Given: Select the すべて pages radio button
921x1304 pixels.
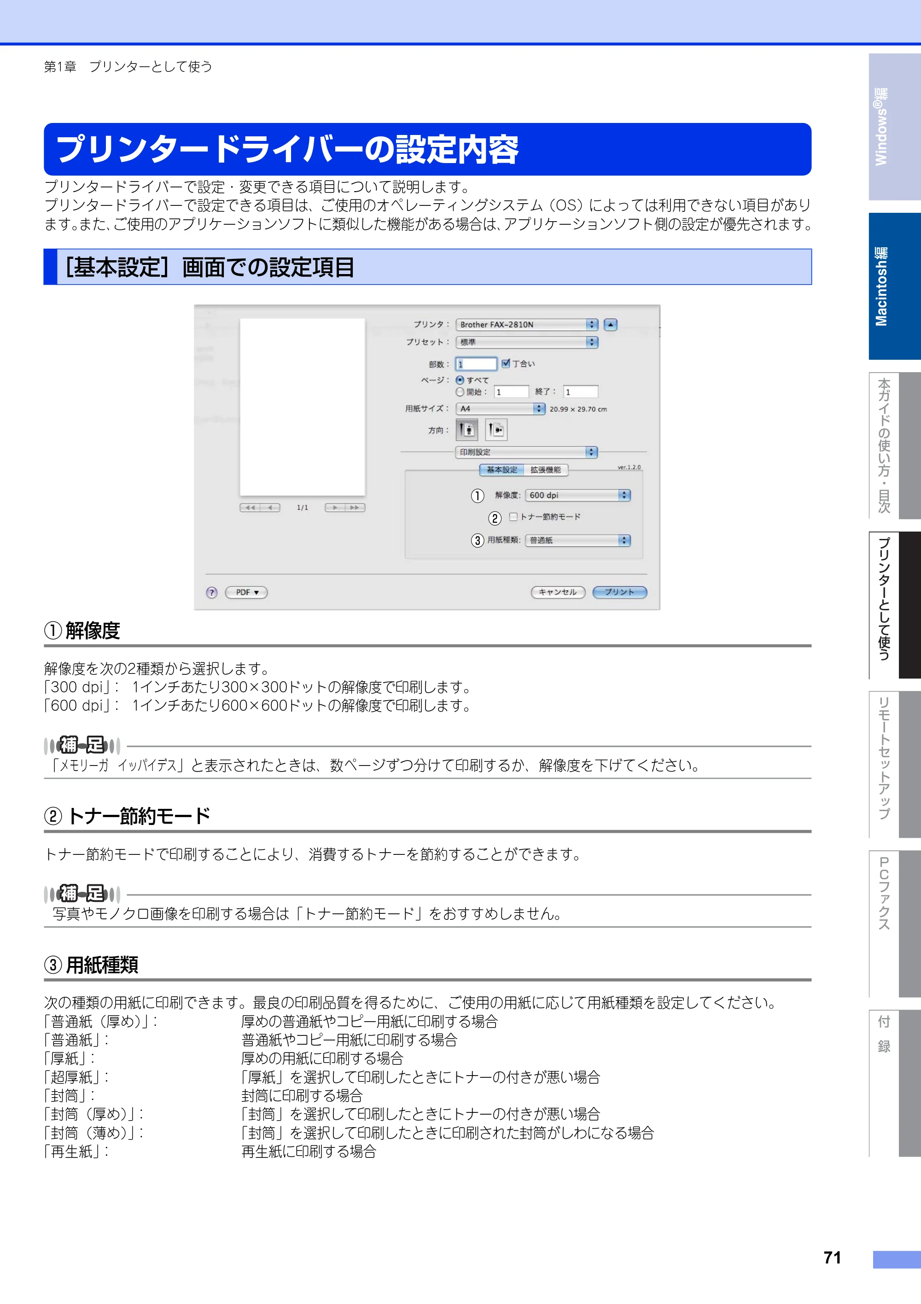Looking at the screenshot, I should 460,380.
